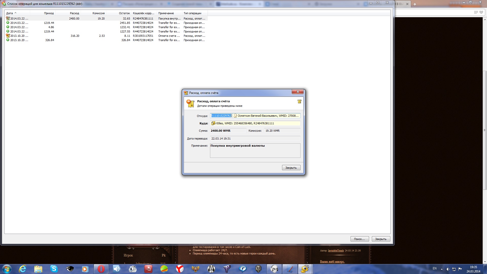Image resolution: width=487 pixels, height=274 pixels.
Task: Launch Yandex browser from the taskbar
Action: pyautogui.click(x=180, y=269)
